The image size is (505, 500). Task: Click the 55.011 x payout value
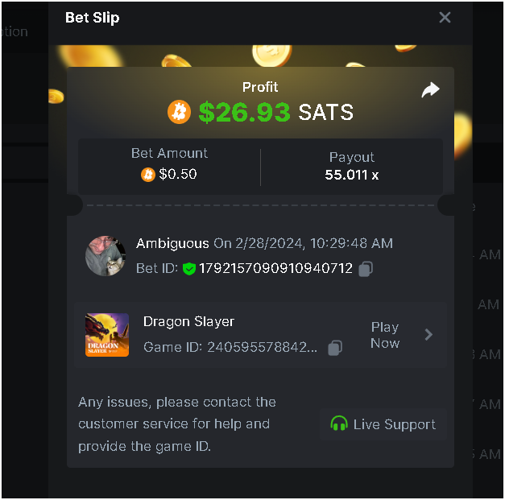coord(352,174)
